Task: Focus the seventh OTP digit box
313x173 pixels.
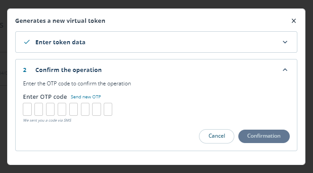Action: [x=97, y=110]
